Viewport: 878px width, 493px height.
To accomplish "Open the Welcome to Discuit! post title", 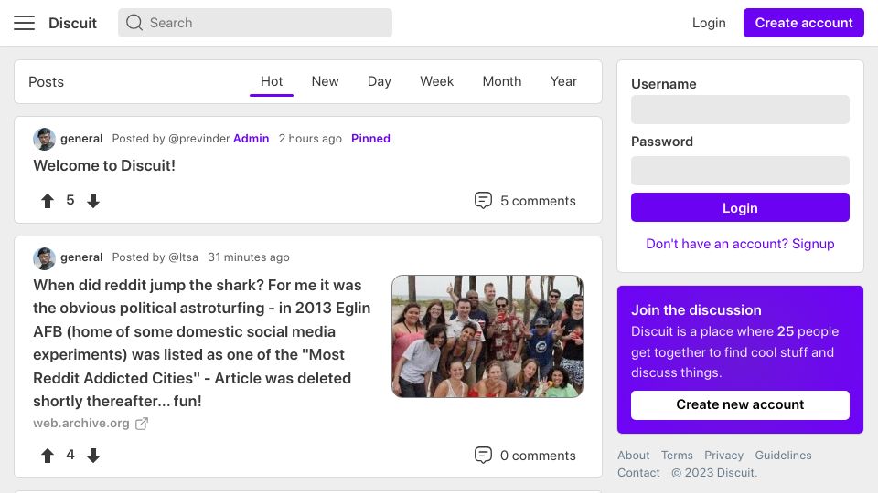I will [104, 165].
